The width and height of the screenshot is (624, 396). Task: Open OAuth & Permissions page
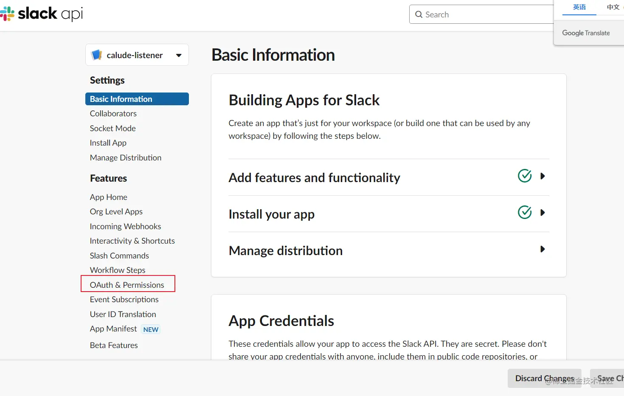coord(127,285)
